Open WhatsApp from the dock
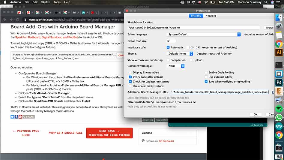 tap(279, 118)
